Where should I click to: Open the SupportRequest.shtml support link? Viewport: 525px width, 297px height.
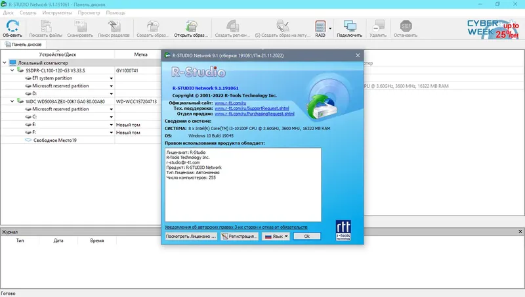click(x=252, y=108)
